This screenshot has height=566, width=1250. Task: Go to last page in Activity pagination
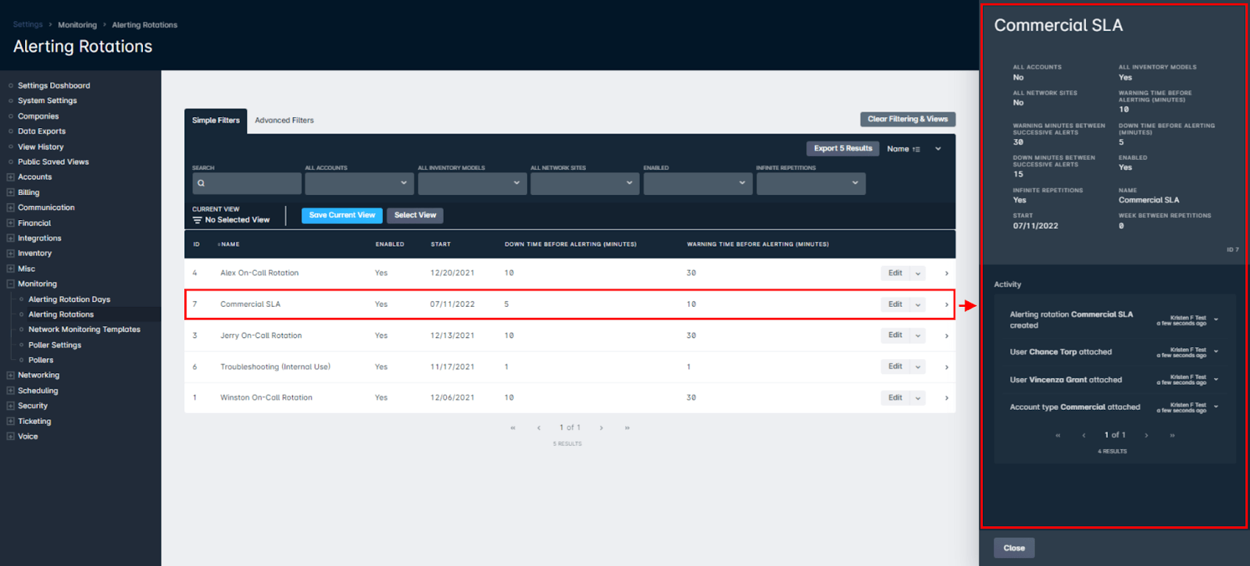[x=1173, y=436]
